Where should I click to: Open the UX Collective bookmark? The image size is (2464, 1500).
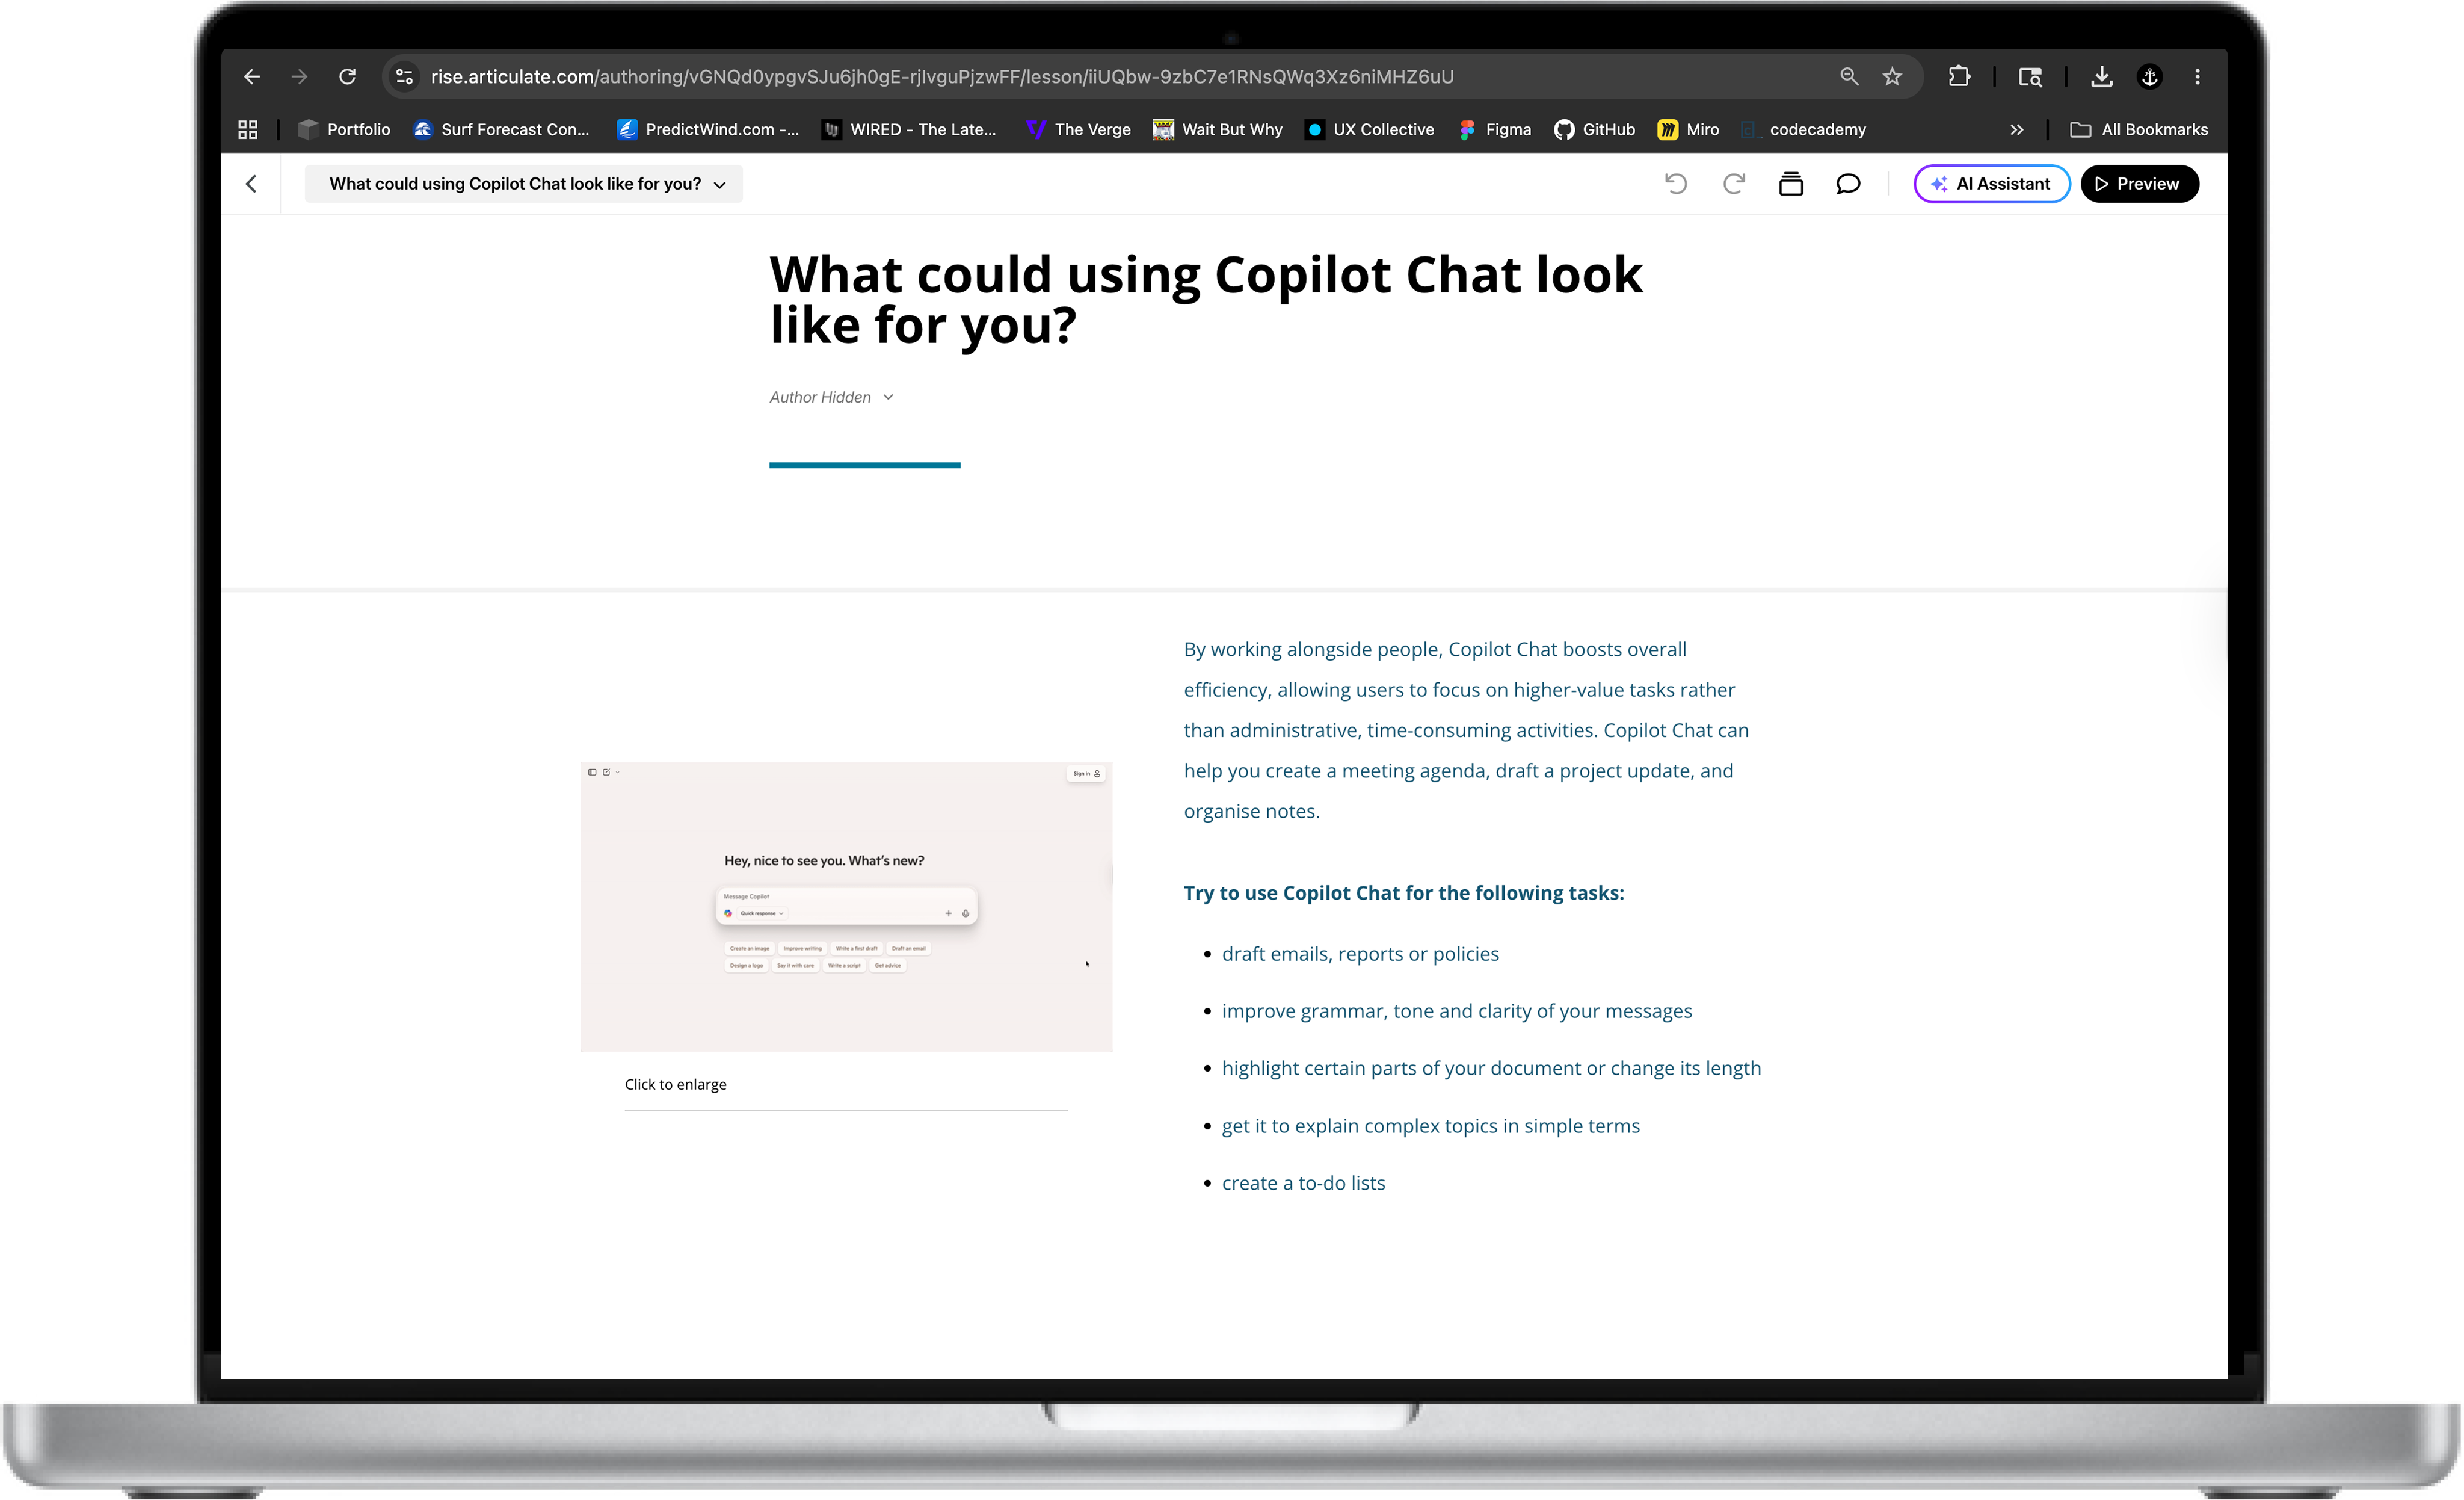click(1369, 130)
